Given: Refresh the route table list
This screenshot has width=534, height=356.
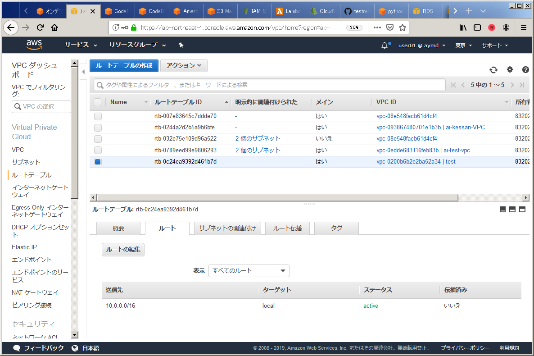Looking at the screenshot, I should [x=493, y=69].
